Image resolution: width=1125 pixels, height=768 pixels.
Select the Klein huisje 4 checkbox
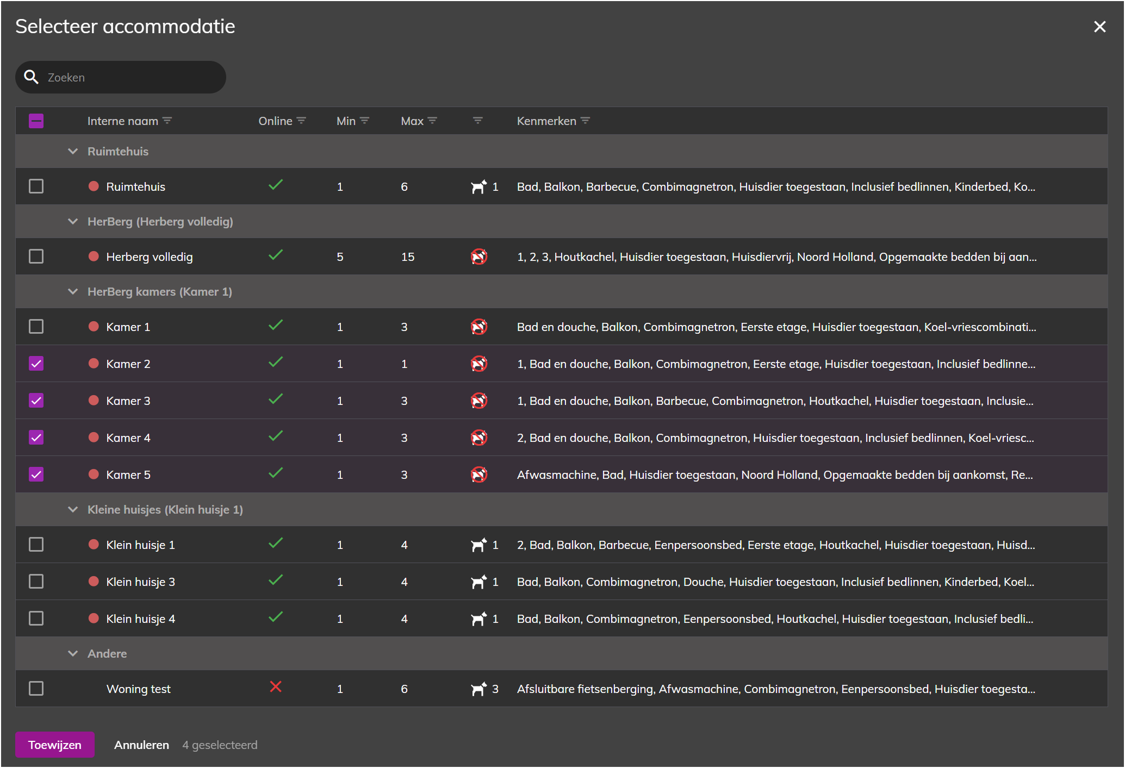(36, 619)
